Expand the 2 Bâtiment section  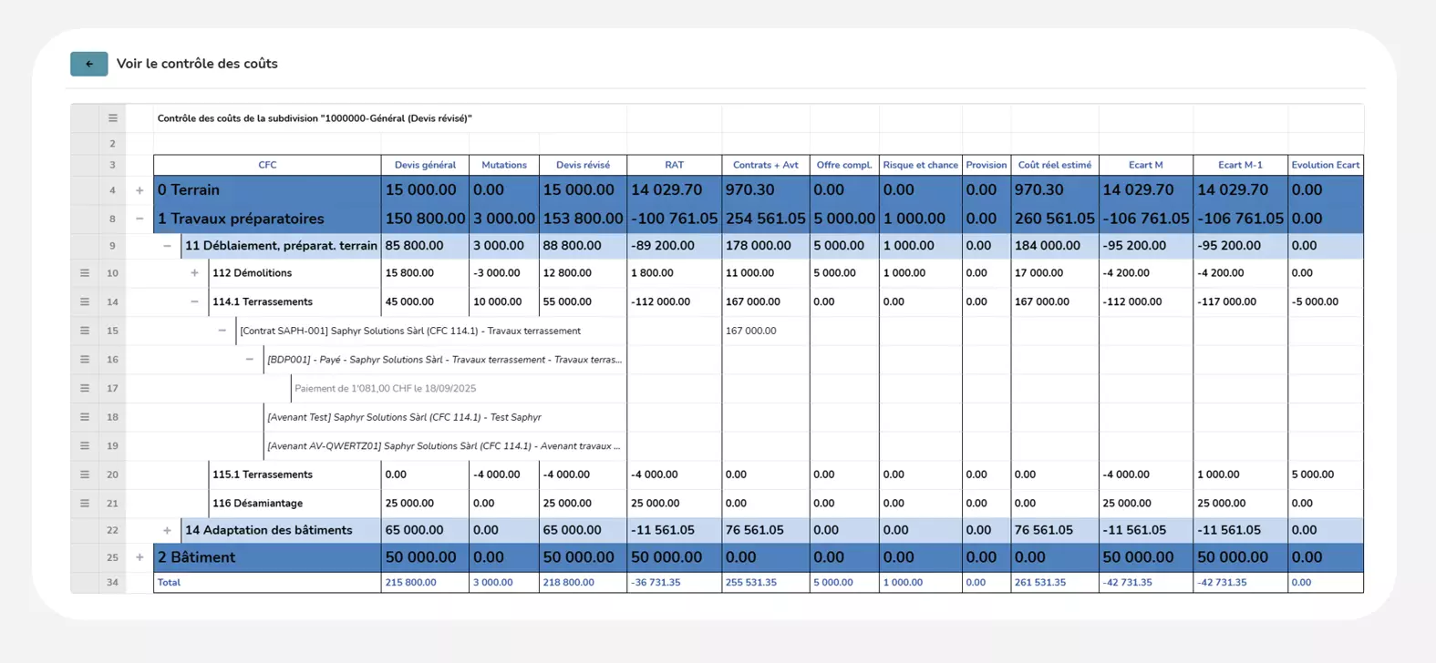(139, 557)
